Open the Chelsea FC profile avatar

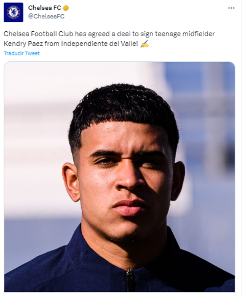(13, 12)
